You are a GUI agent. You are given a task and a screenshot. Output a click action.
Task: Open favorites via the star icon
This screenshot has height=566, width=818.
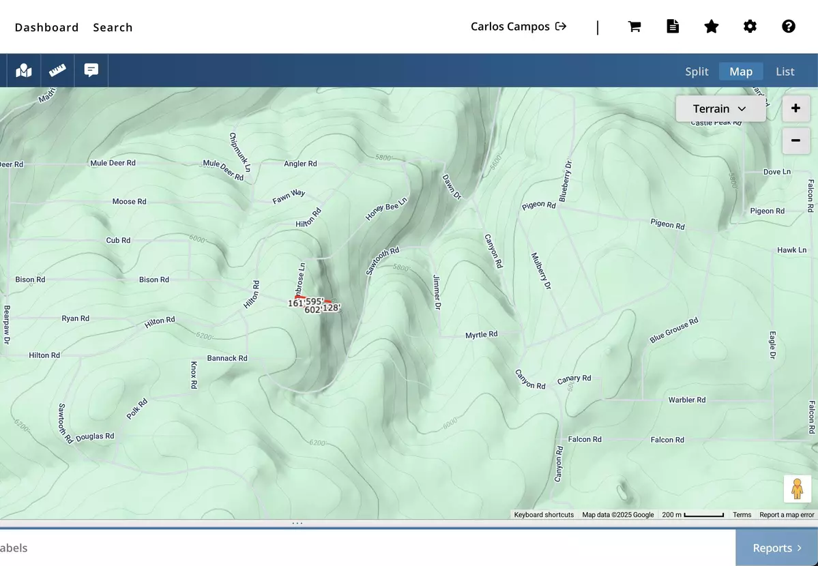[712, 26]
